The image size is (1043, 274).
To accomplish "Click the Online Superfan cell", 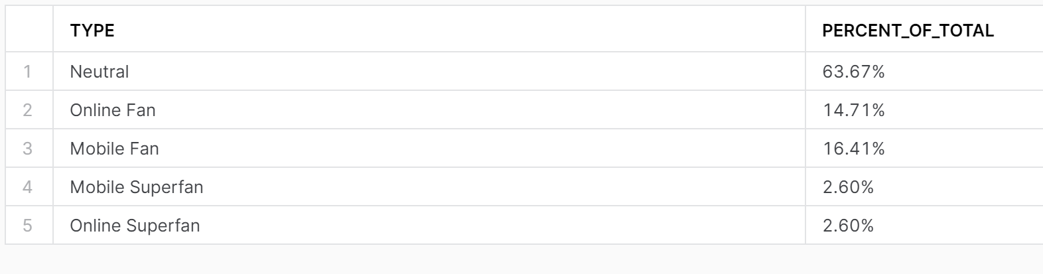I will (135, 226).
